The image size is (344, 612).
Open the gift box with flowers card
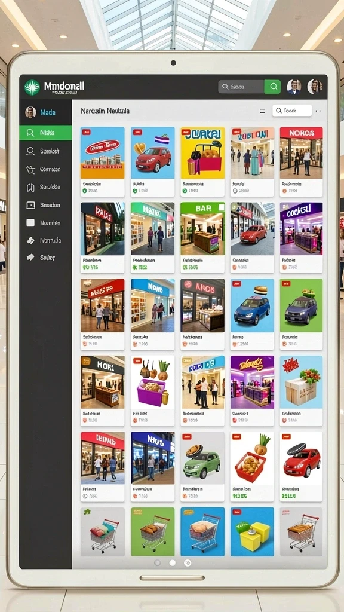pyautogui.click(x=301, y=390)
